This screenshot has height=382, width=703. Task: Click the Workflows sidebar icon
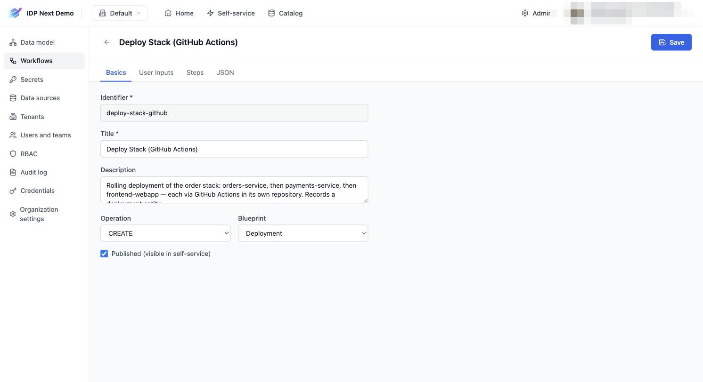pos(13,61)
